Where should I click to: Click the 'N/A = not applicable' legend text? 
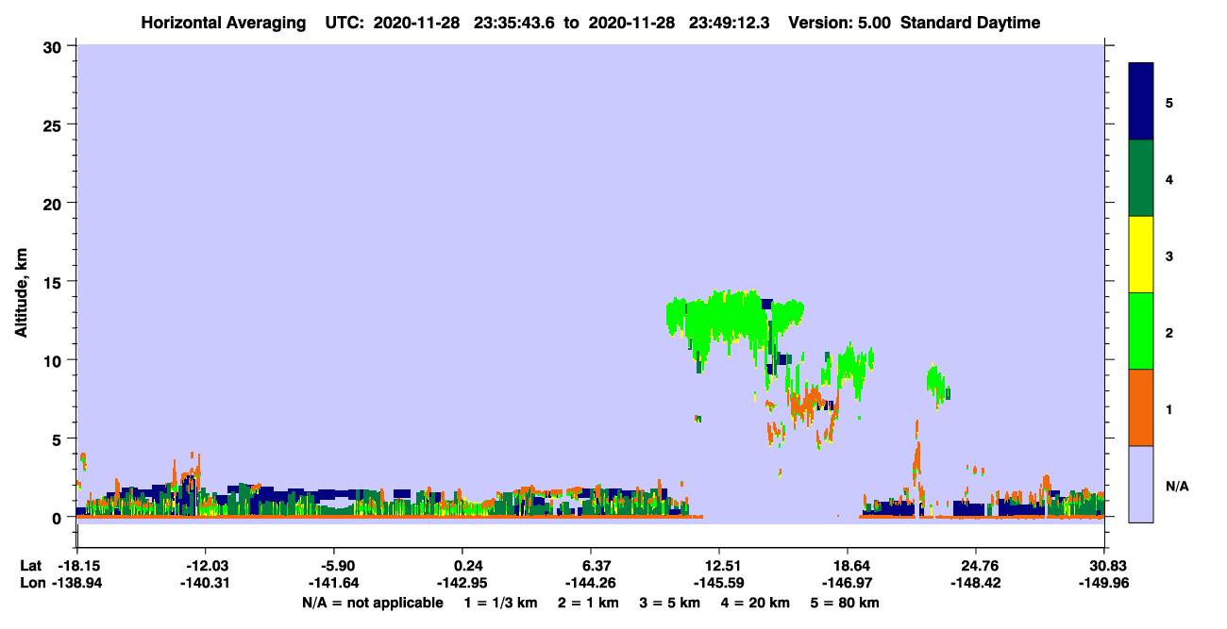372,603
